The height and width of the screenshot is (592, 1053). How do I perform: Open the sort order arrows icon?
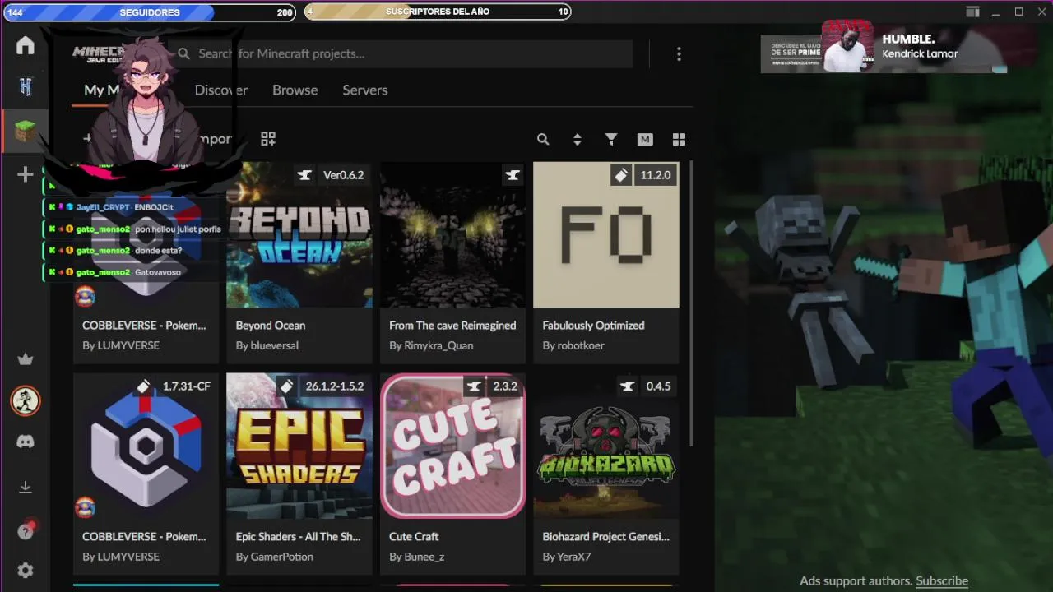(577, 140)
